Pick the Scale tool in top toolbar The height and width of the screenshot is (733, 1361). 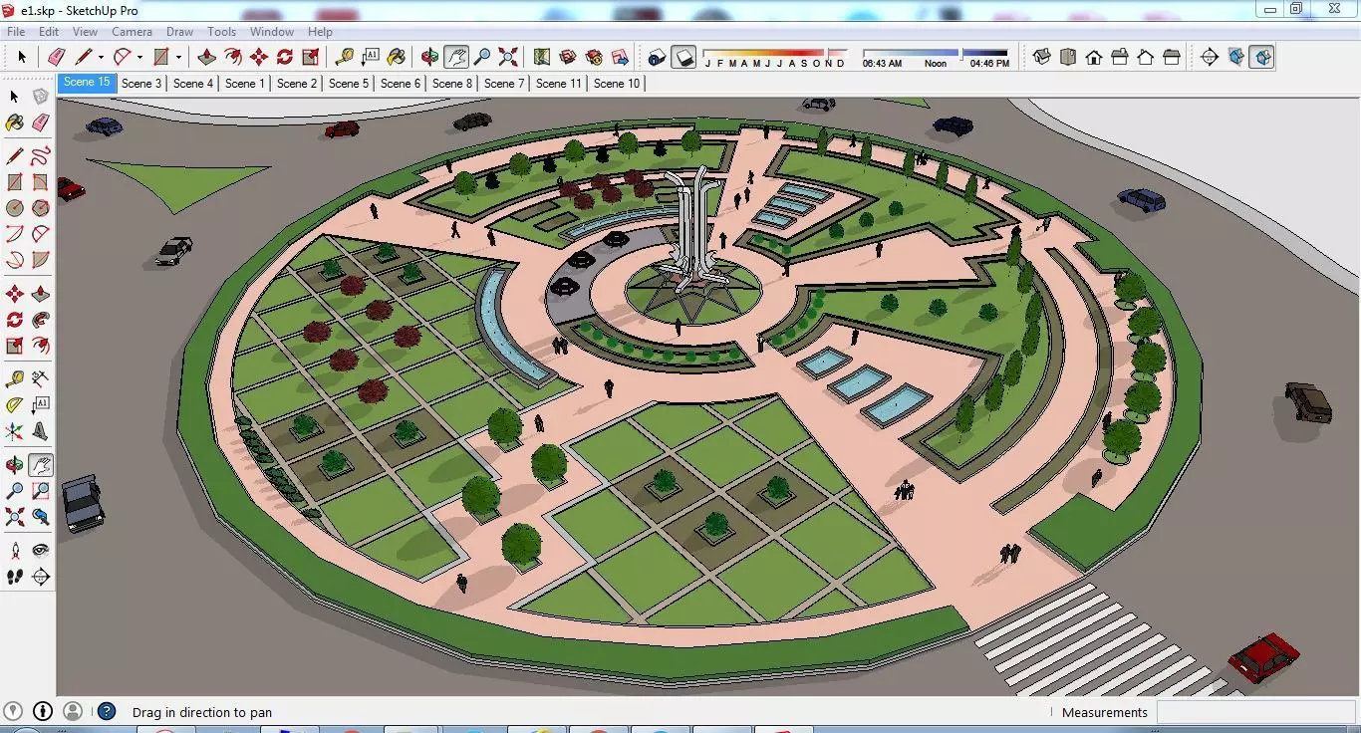(x=311, y=57)
